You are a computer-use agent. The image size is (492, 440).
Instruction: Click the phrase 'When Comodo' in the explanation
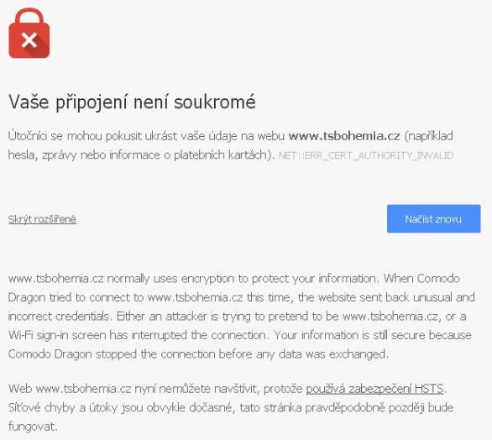(421, 279)
